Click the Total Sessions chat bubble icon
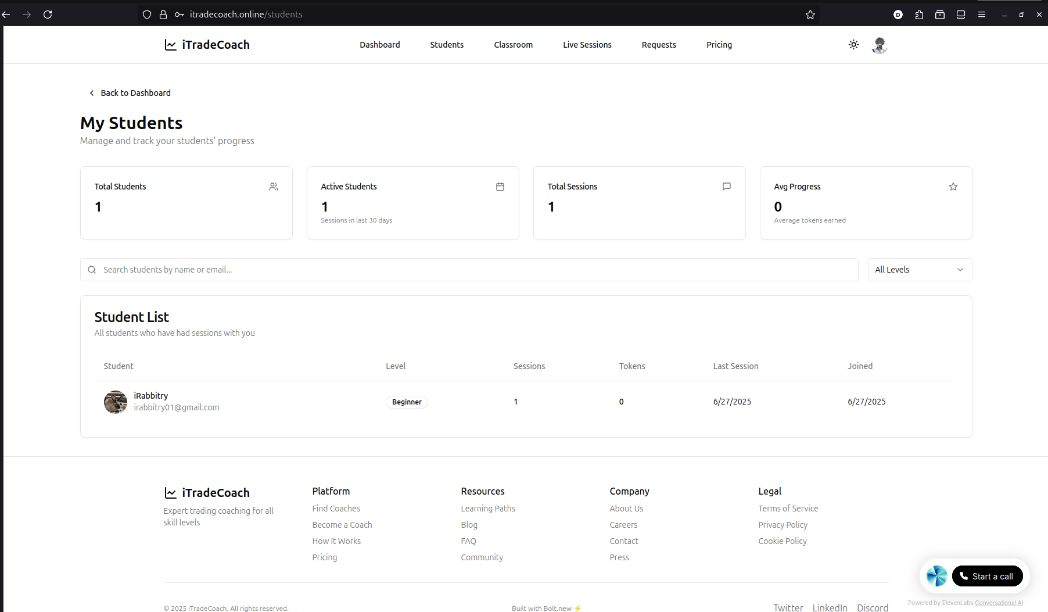Image resolution: width=1048 pixels, height=612 pixels. 727,187
